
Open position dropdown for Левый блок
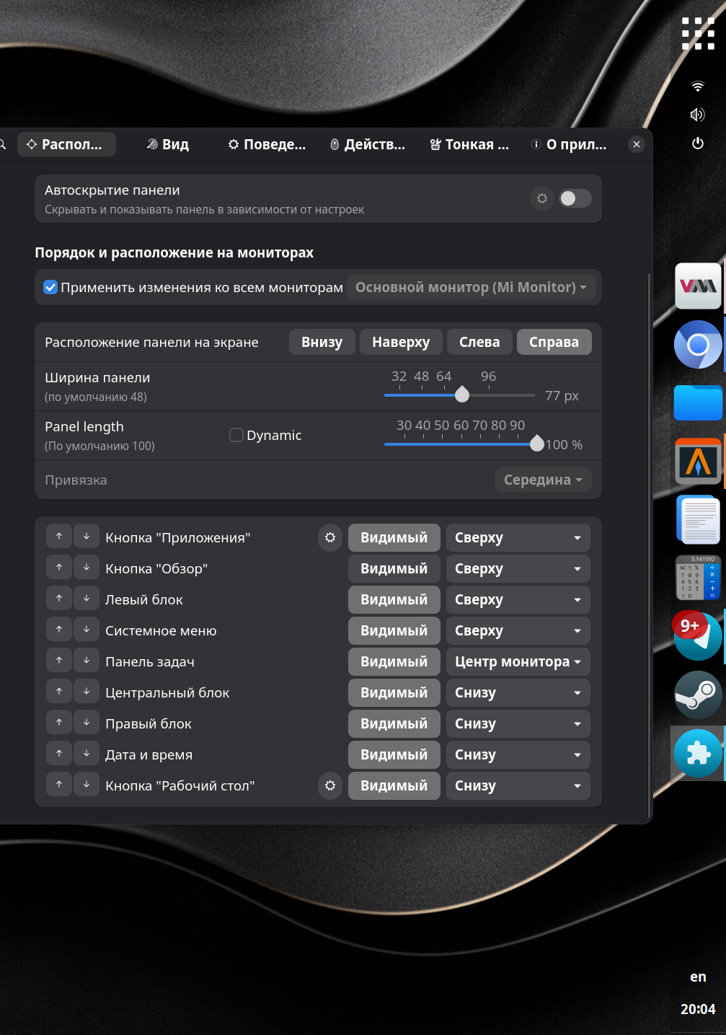518,599
